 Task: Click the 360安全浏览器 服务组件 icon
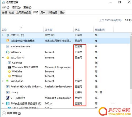point(8,103)
